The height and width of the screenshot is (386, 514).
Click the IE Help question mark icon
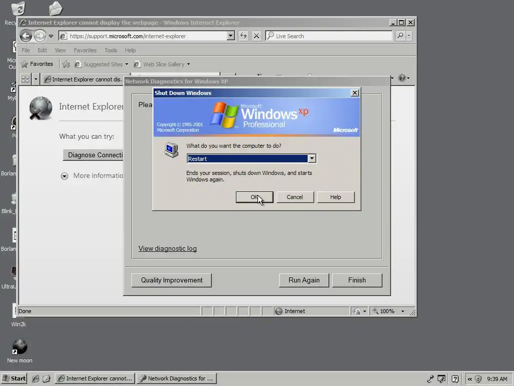point(402,78)
